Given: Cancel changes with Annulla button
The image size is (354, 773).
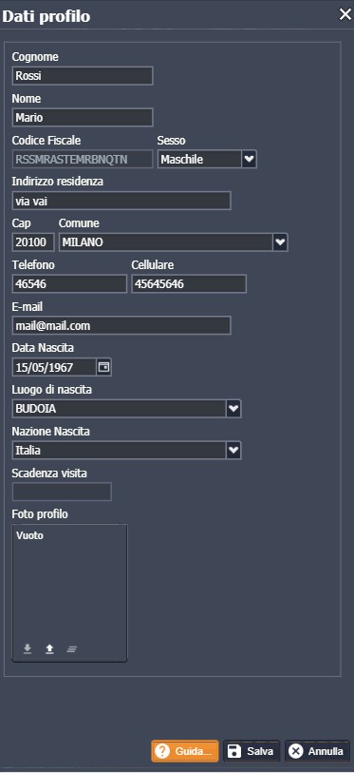Looking at the screenshot, I should pyautogui.click(x=317, y=751).
